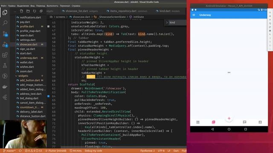Open the Explorer view in activity bar
The image size is (273, 153).
coord(5,12)
